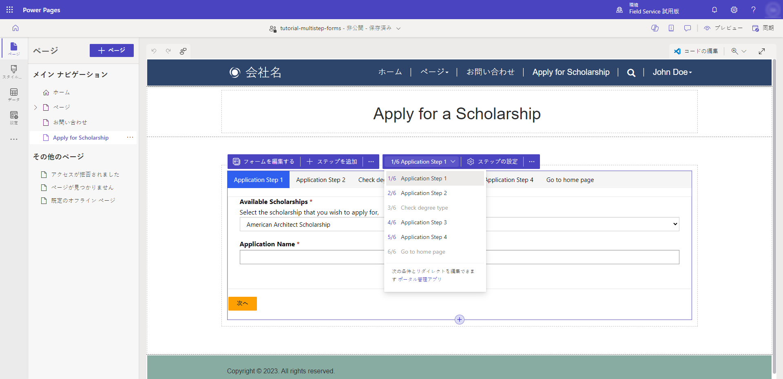Click the undo arrow icon
Image resolution: width=783 pixels, height=379 pixels.
(x=154, y=51)
